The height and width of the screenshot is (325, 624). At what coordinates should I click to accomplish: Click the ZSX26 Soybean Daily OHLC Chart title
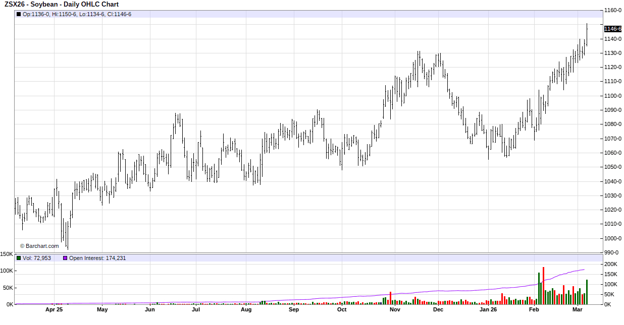coord(62,5)
